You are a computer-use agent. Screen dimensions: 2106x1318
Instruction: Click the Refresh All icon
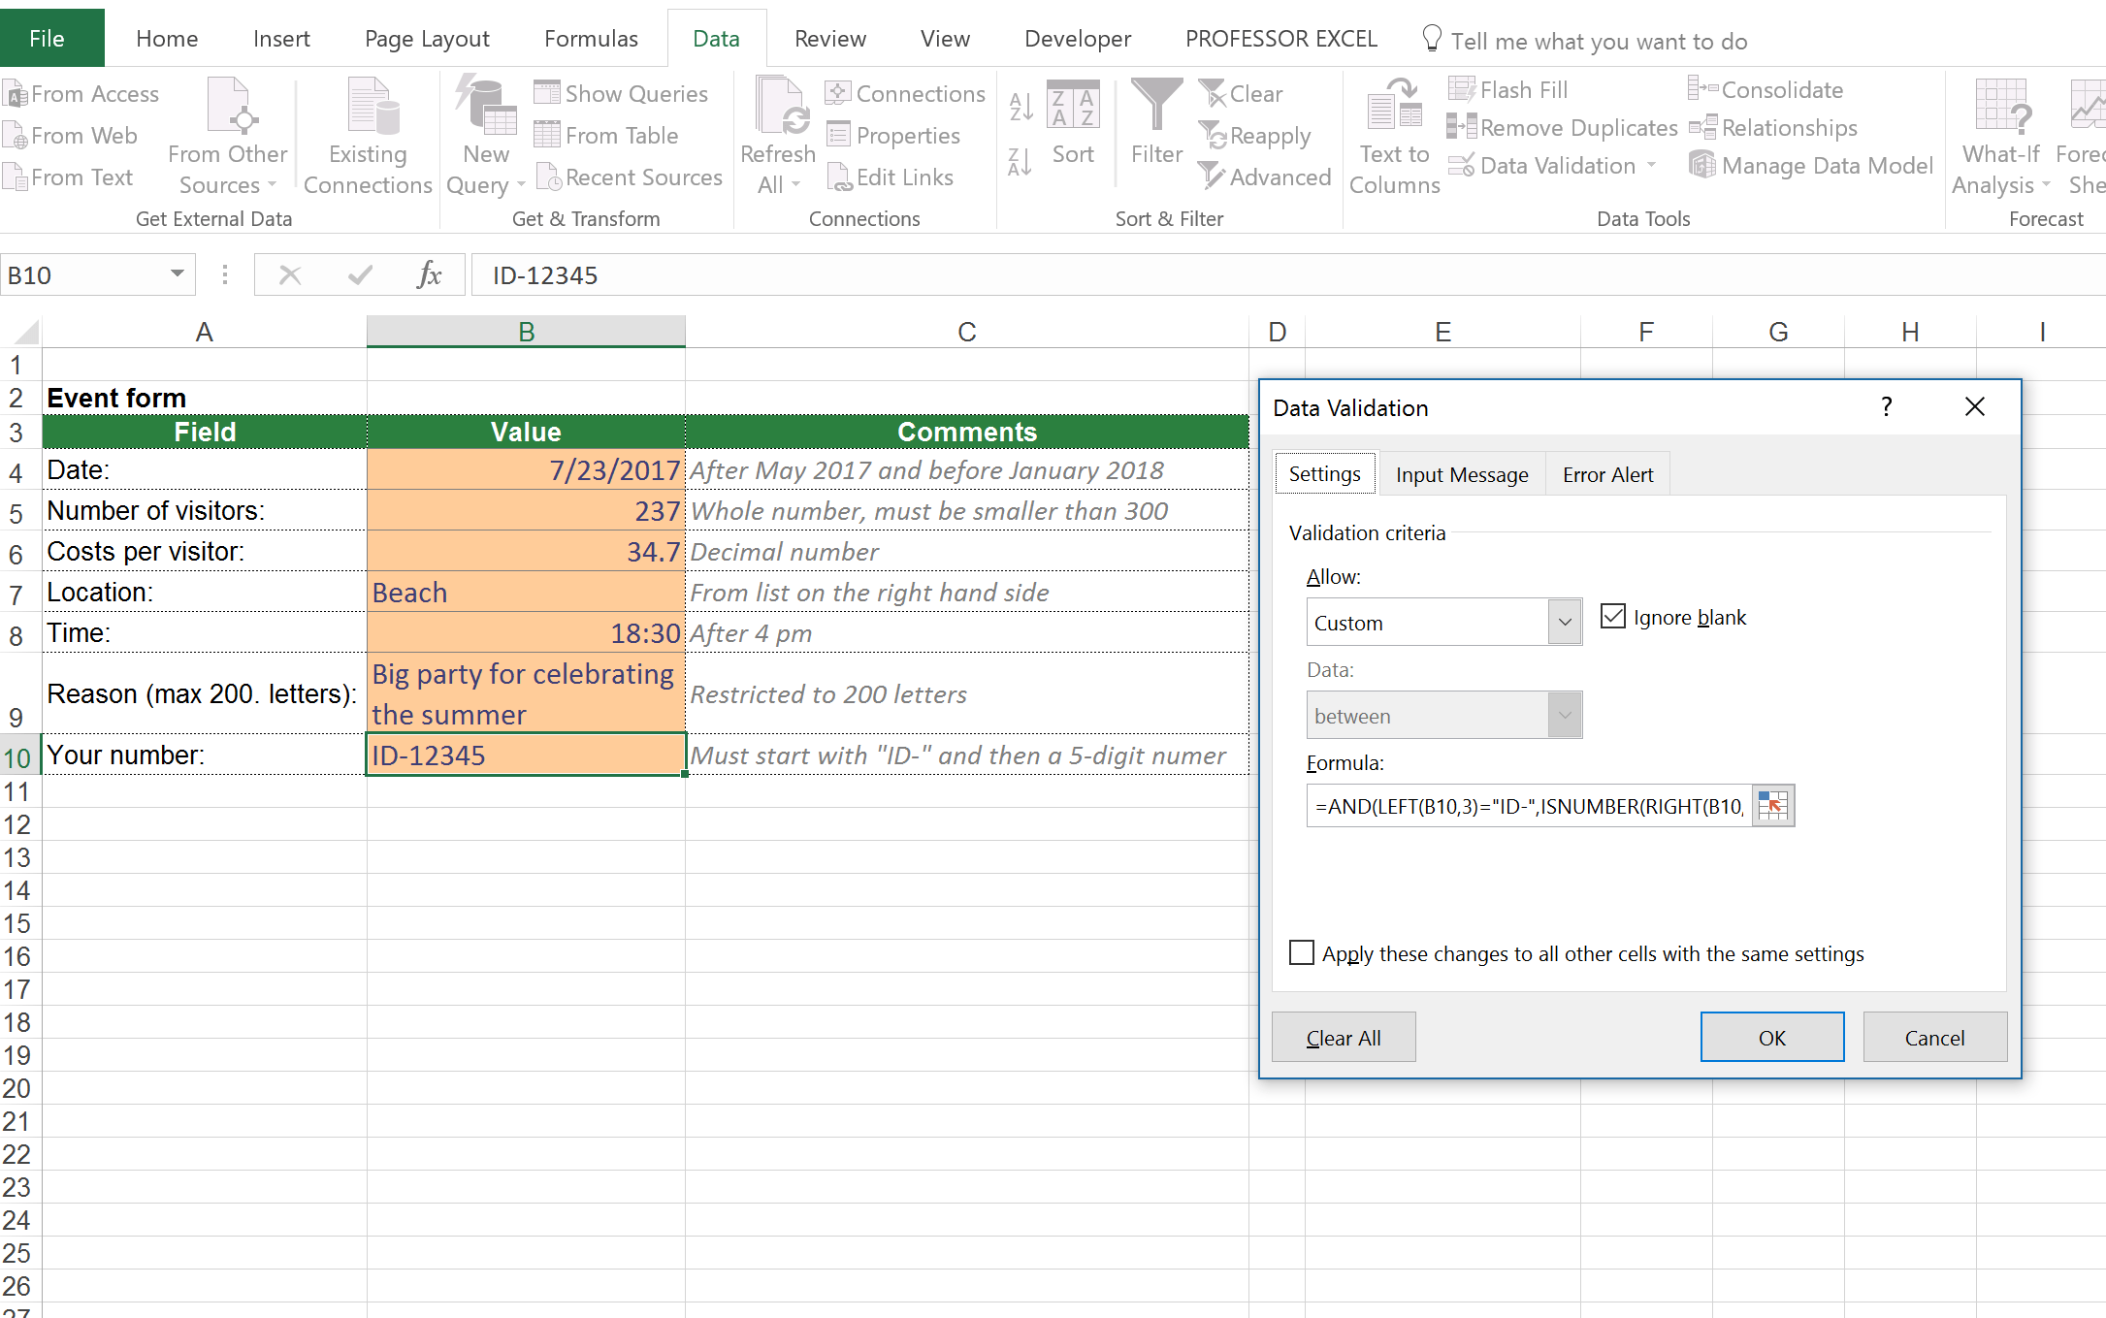pyautogui.click(x=779, y=107)
